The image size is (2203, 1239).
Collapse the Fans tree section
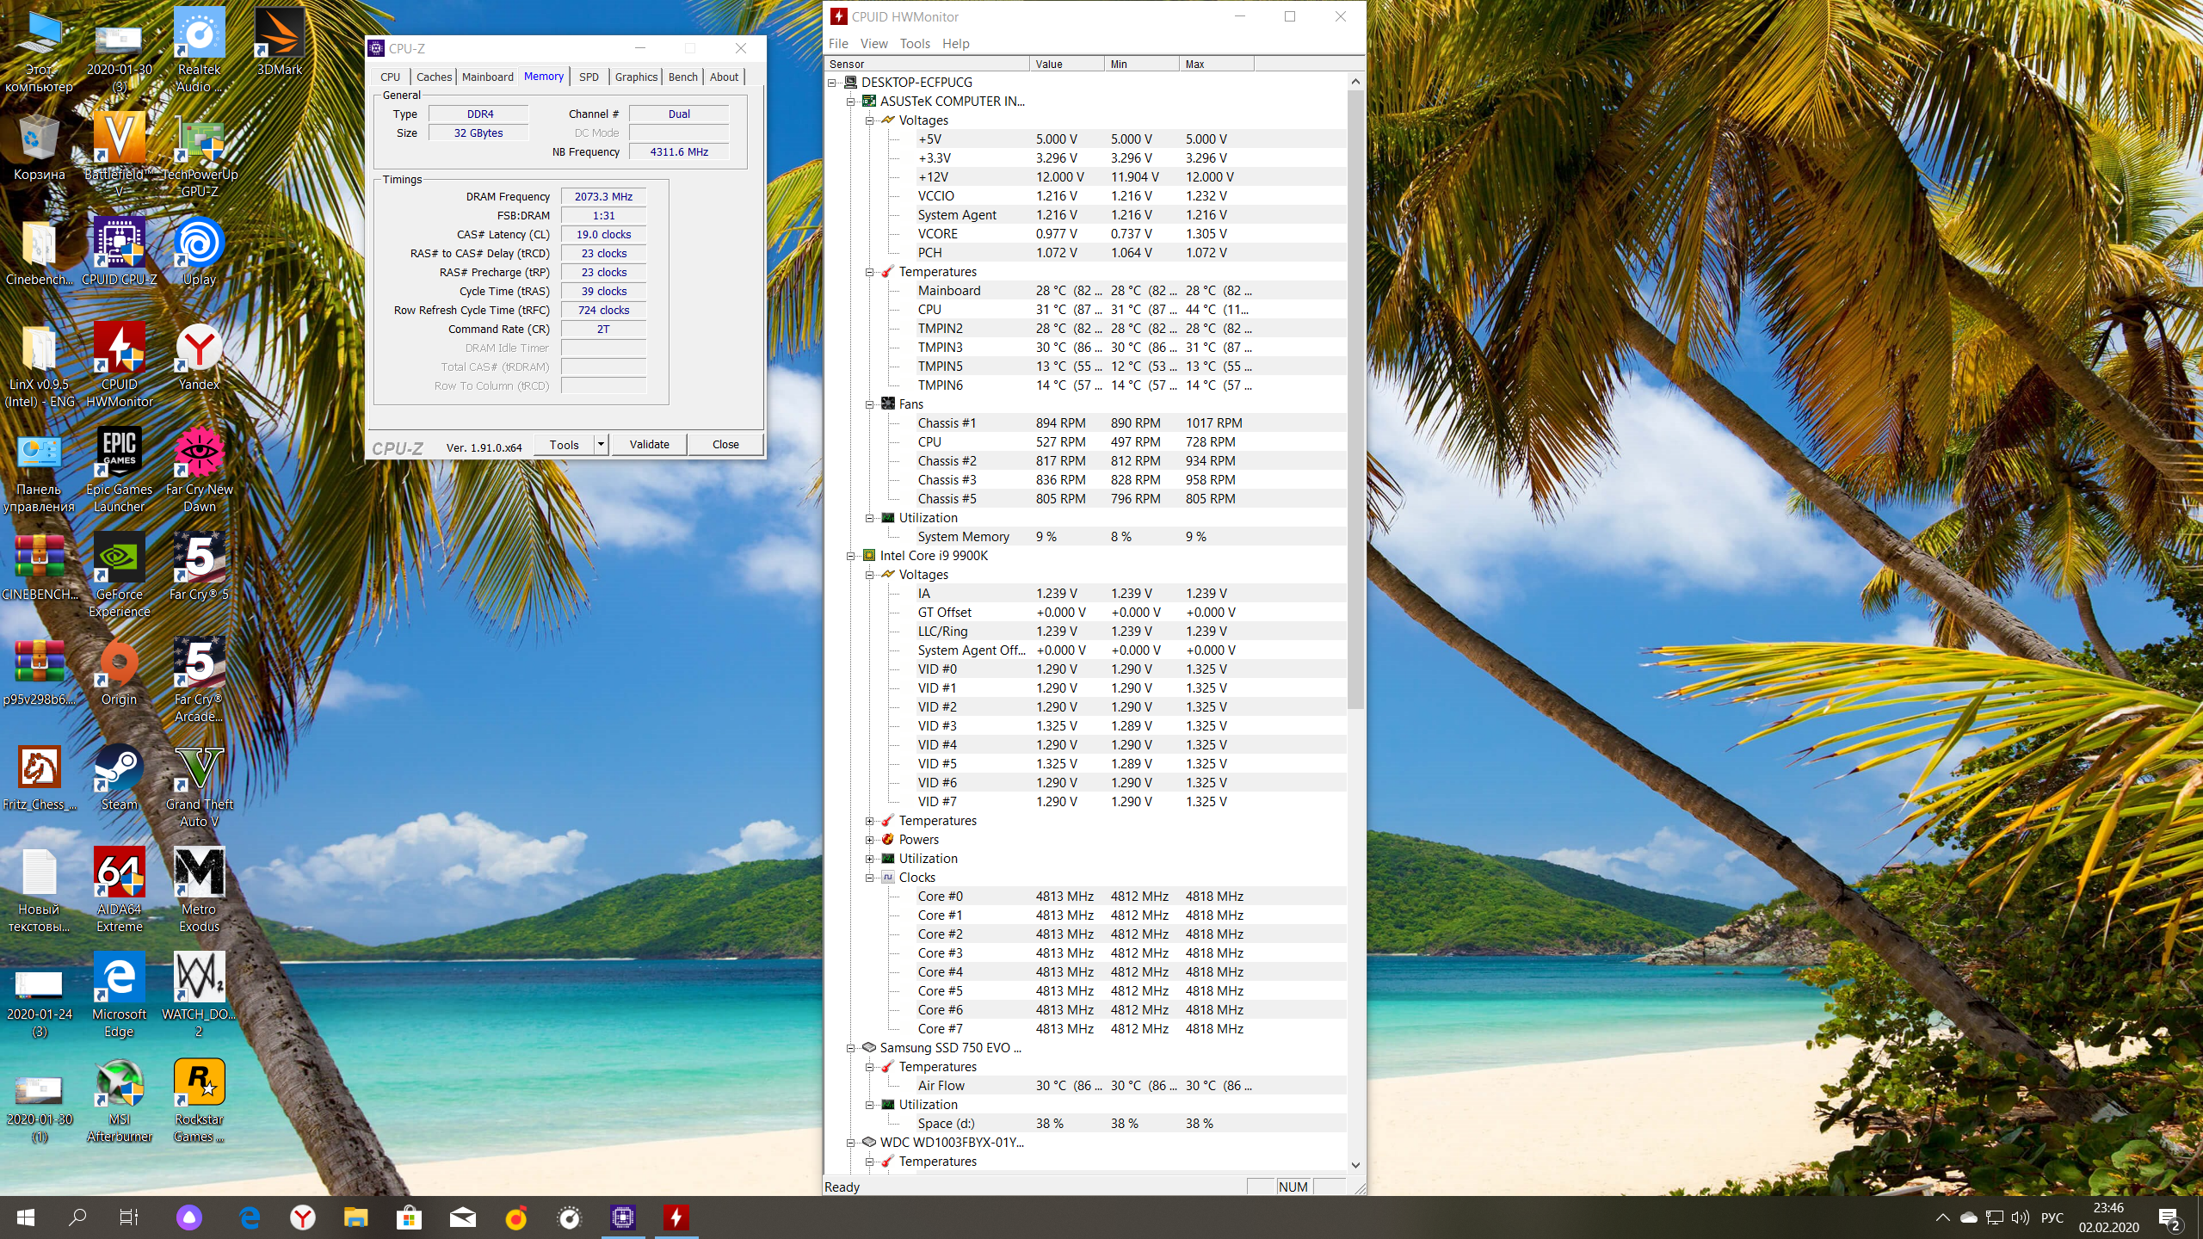coord(869,404)
